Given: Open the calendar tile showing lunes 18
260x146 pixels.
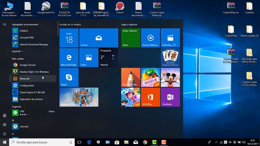Looking at the screenshot, I should pos(69,38).
